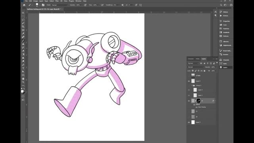Hide the bottom Layer 3

click(x=189, y=122)
